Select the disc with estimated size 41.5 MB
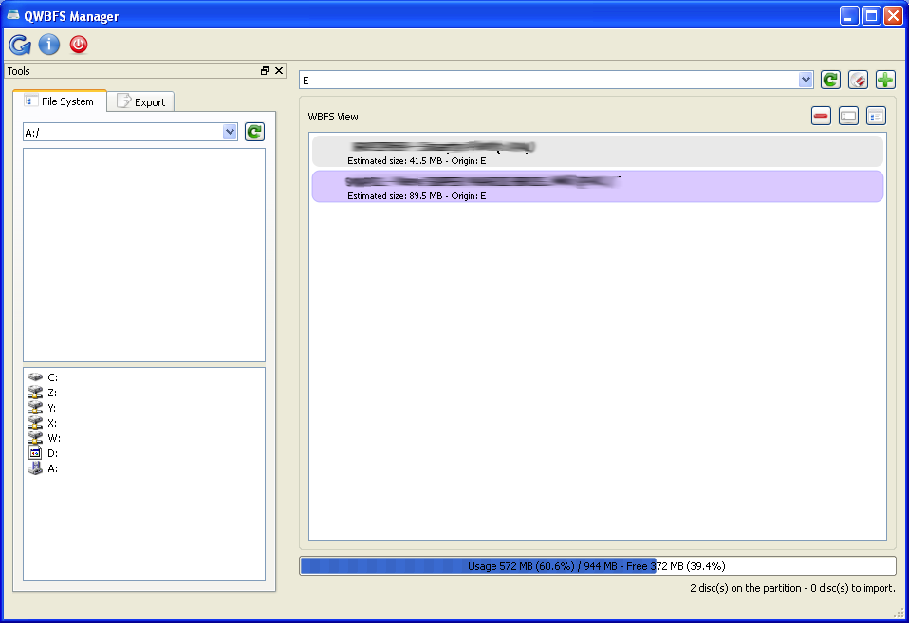 pyautogui.click(x=598, y=152)
